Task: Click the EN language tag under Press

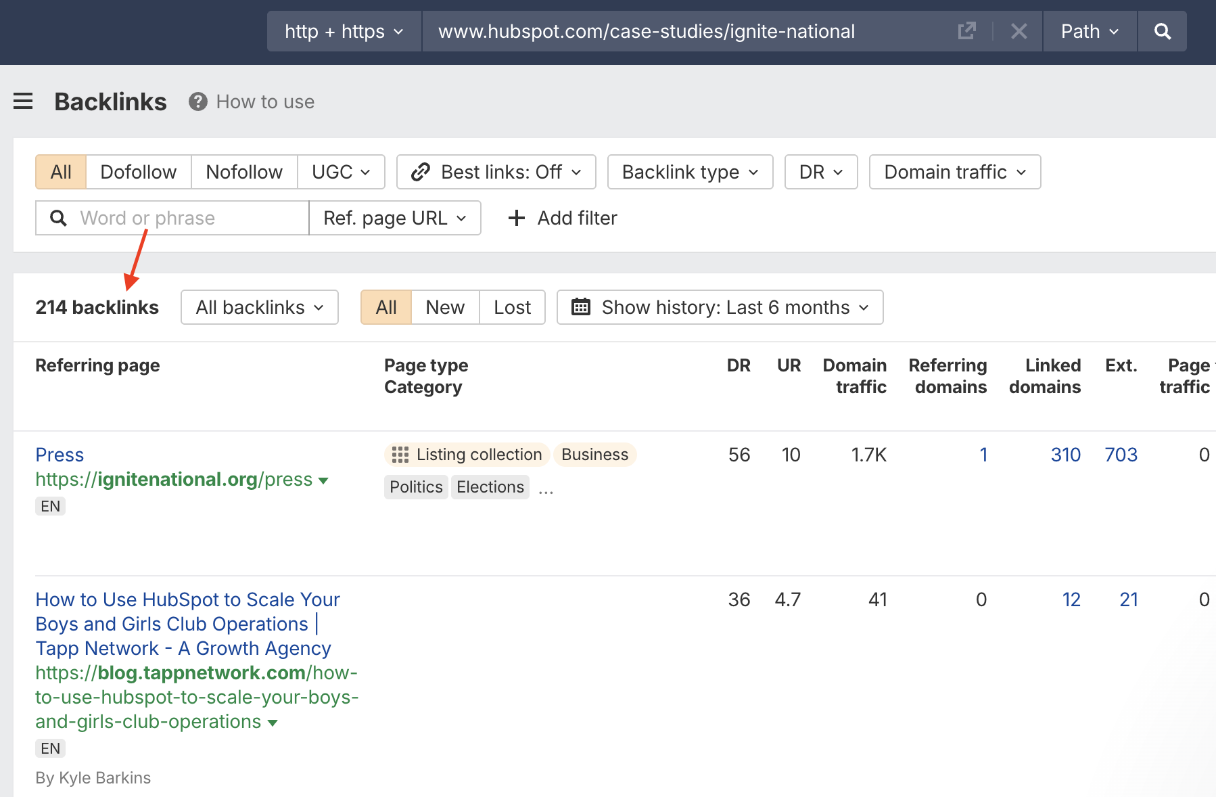Action: [50, 506]
